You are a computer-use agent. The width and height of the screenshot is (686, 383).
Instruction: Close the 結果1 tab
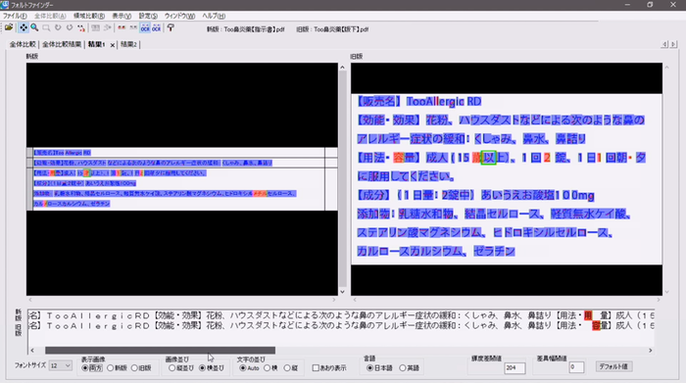[113, 45]
